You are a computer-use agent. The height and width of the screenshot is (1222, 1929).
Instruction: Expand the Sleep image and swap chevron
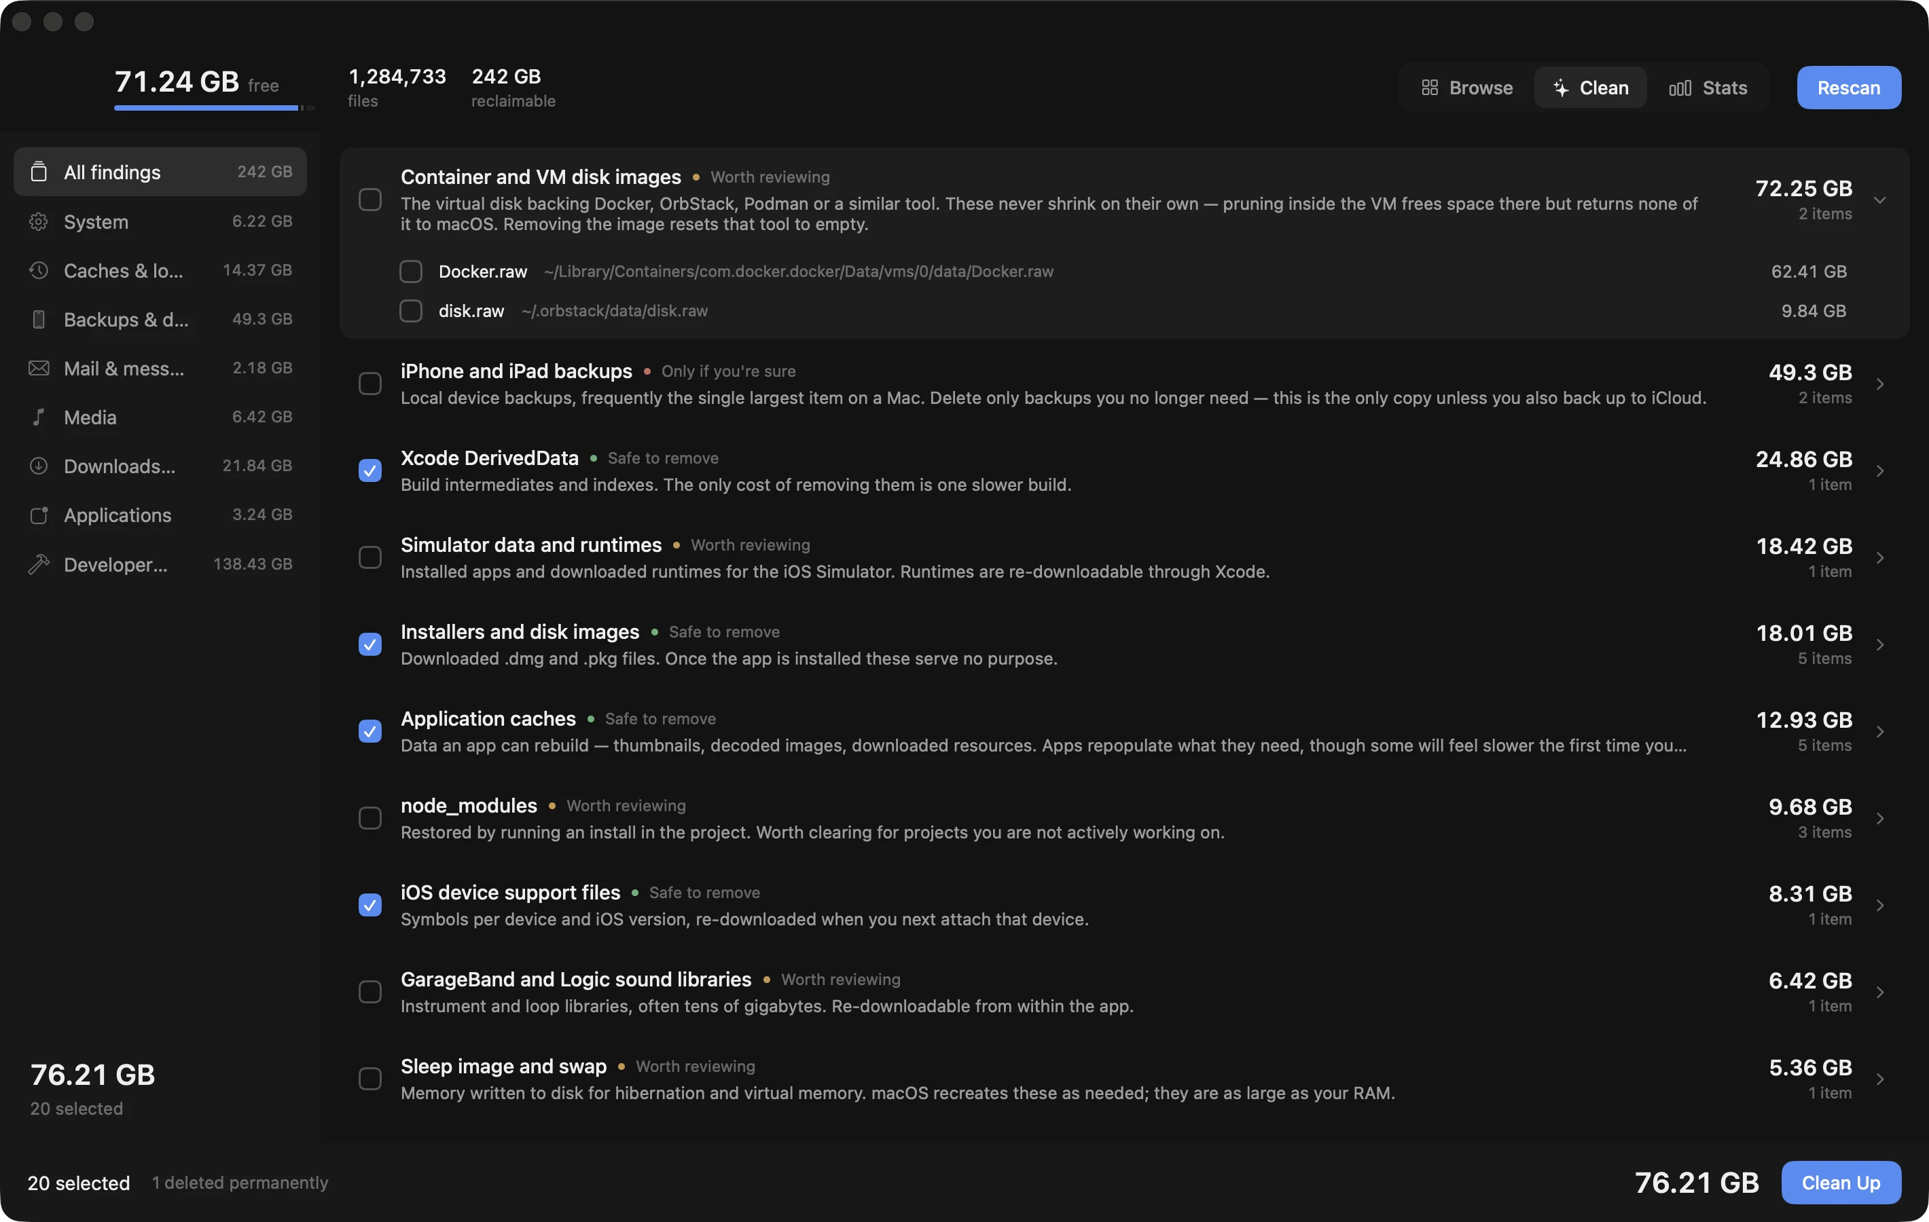[1879, 1079]
